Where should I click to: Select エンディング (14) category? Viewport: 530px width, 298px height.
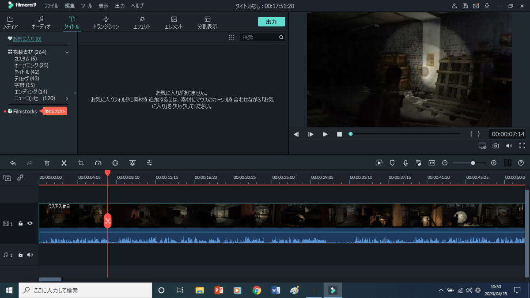click(x=30, y=92)
